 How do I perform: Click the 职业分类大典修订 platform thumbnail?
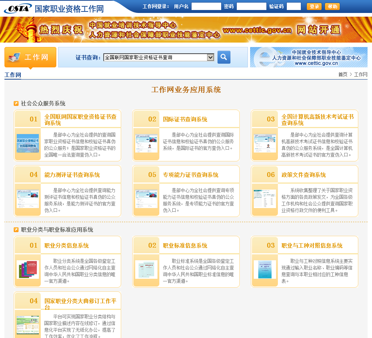[28, 325]
